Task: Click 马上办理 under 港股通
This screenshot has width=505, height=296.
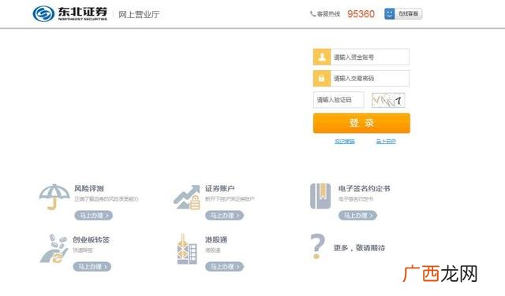Action: (x=224, y=267)
